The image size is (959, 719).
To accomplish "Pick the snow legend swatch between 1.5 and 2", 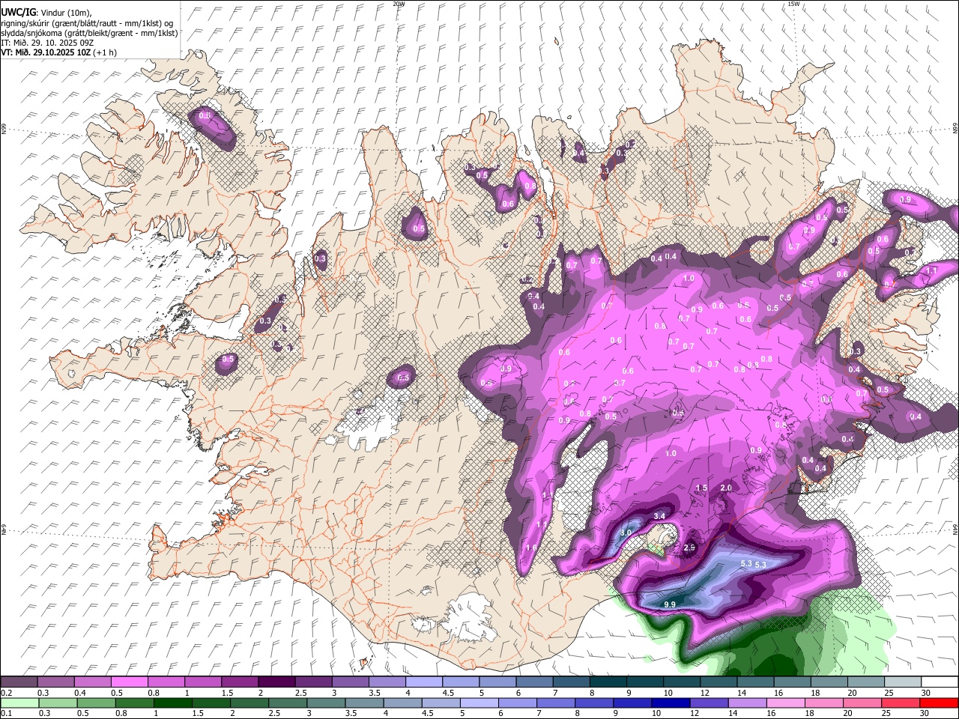I will [x=240, y=682].
